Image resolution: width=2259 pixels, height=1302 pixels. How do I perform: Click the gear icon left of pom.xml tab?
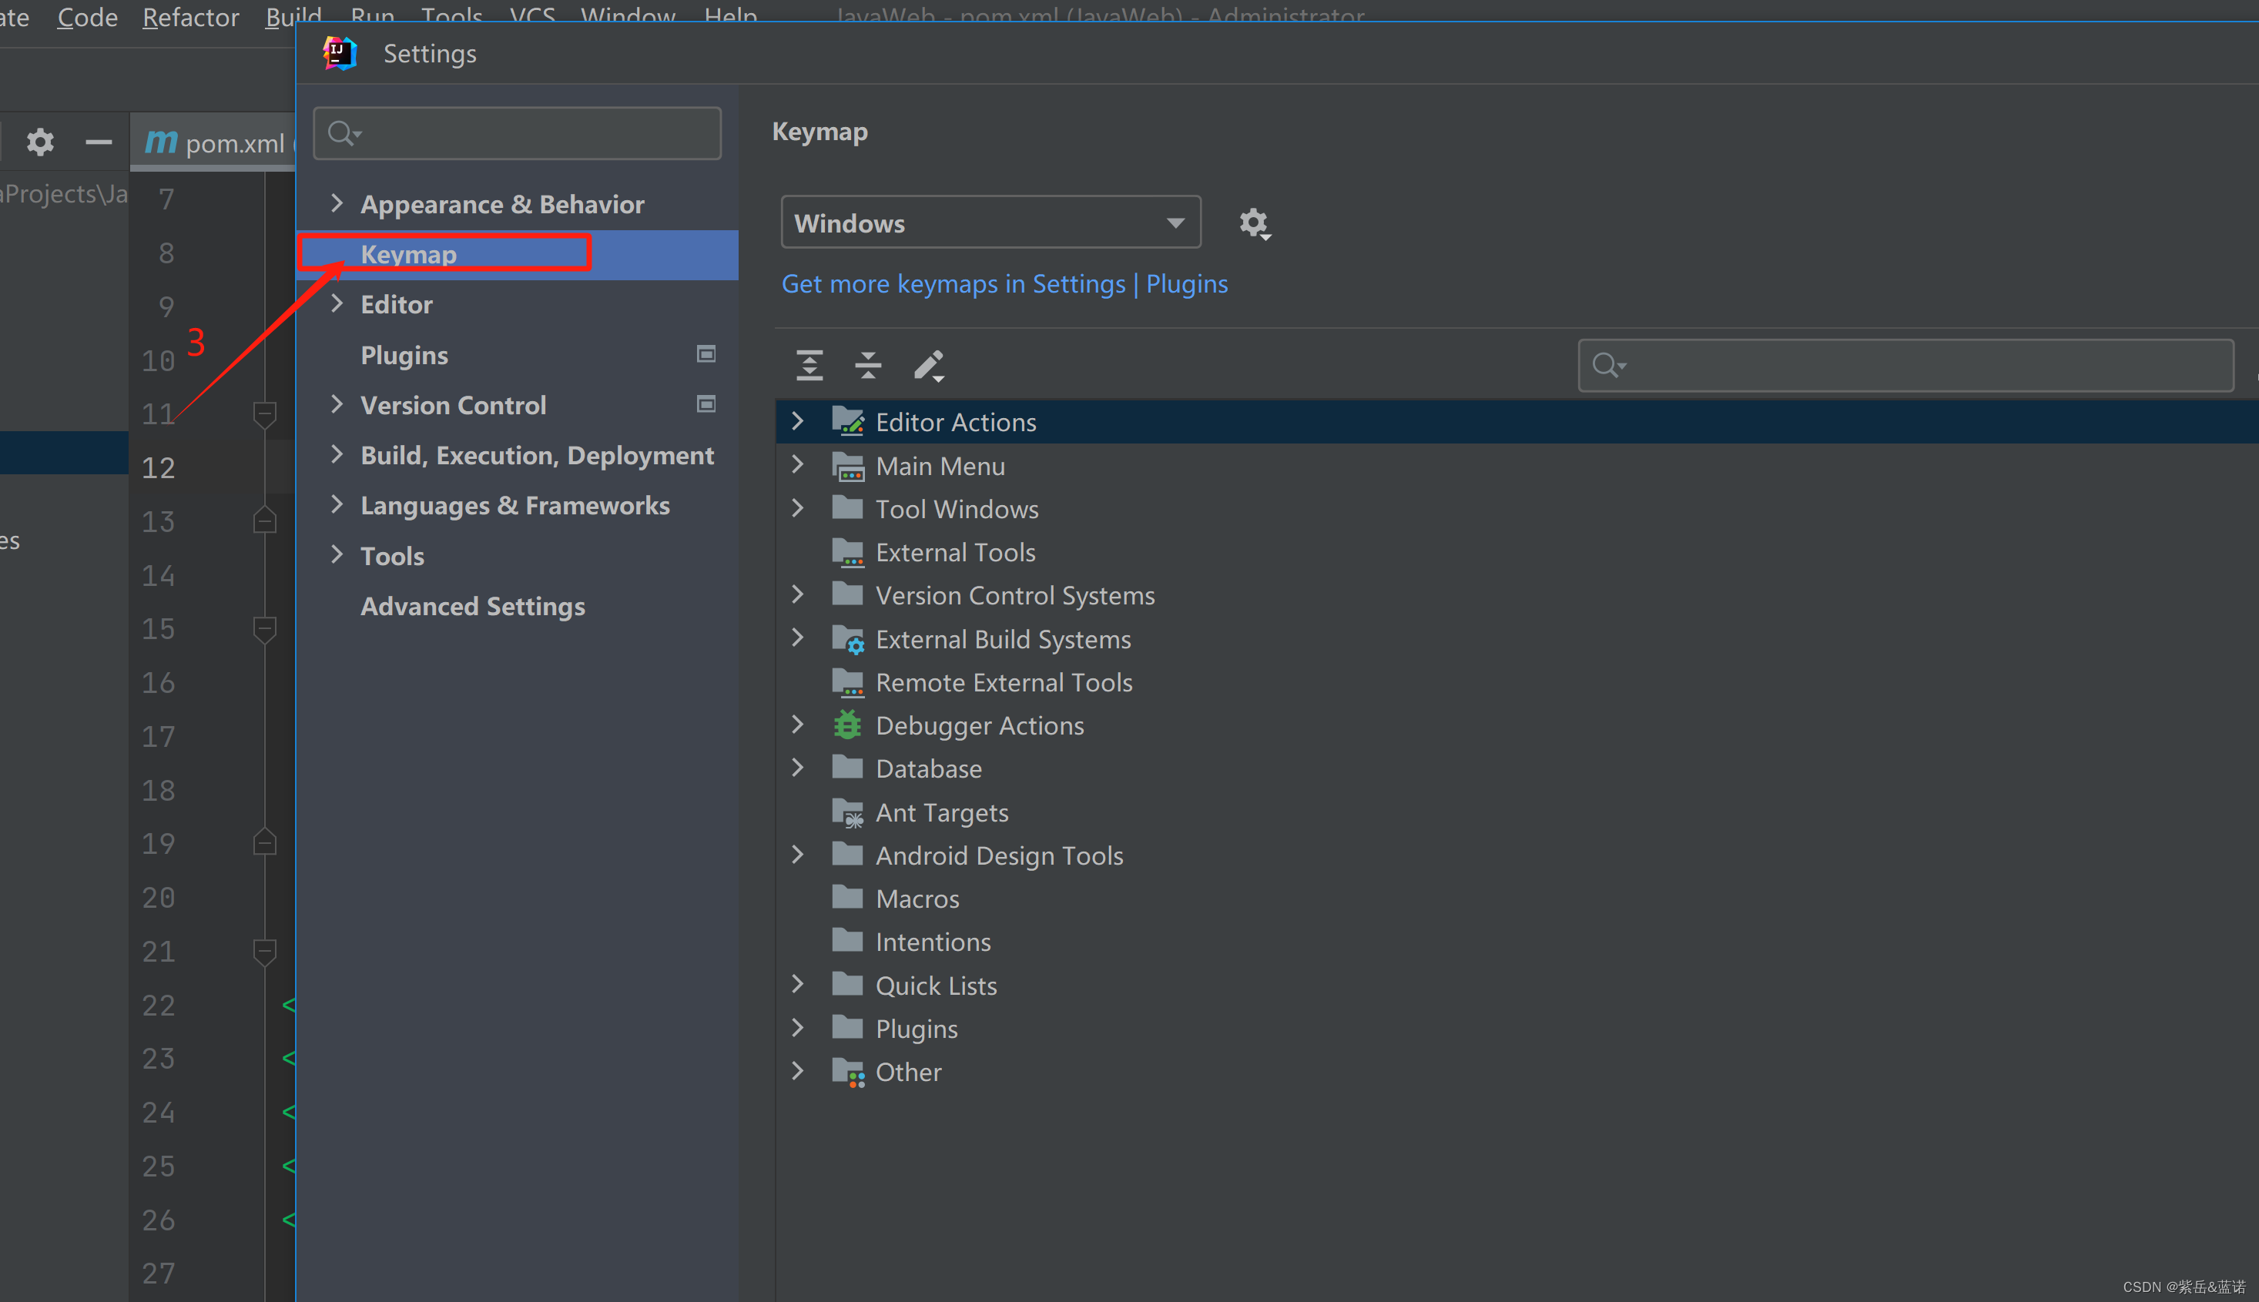[x=40, y=142]
